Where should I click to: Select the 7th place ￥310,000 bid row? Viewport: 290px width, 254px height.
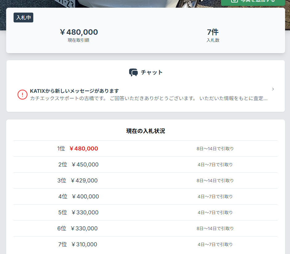tap(145, 244)
